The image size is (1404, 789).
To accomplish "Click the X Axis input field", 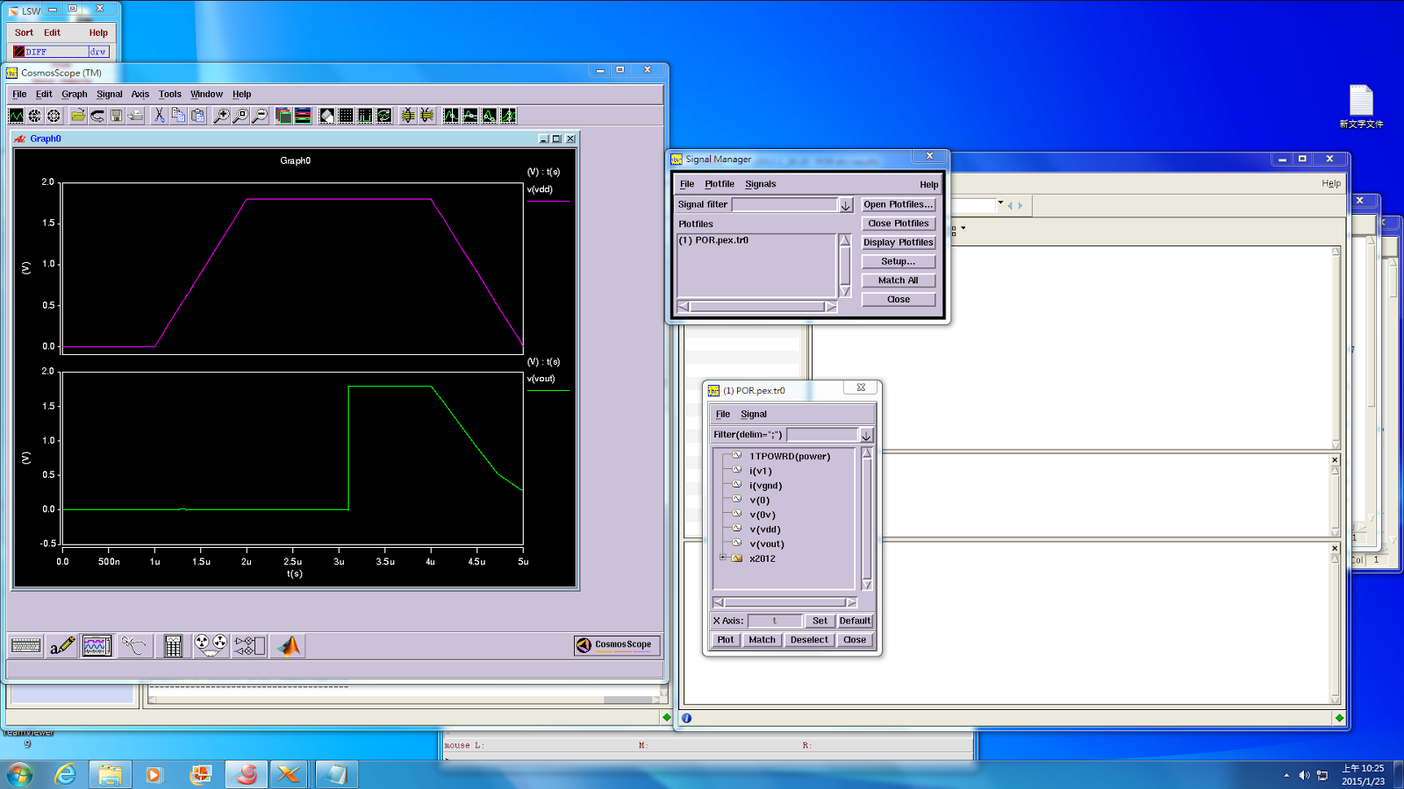I will (x=774, y=621).
